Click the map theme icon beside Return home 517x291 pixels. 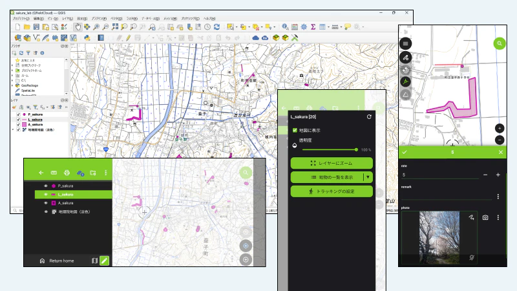tap(94, 261)
